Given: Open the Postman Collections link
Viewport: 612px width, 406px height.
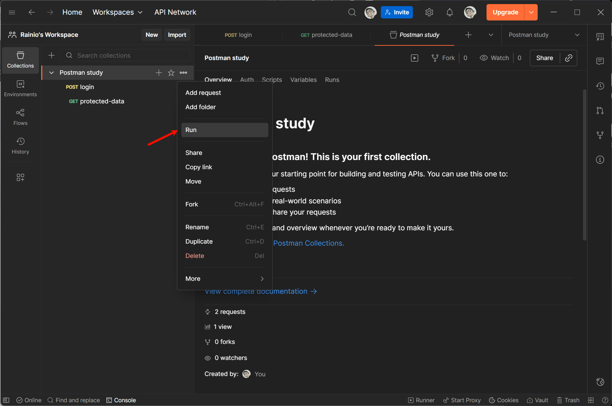Looking at the screenshot, I should tap(309, 243).
